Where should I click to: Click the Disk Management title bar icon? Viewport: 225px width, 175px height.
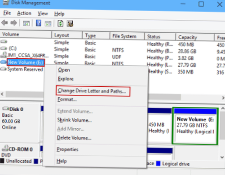(6, 2)
